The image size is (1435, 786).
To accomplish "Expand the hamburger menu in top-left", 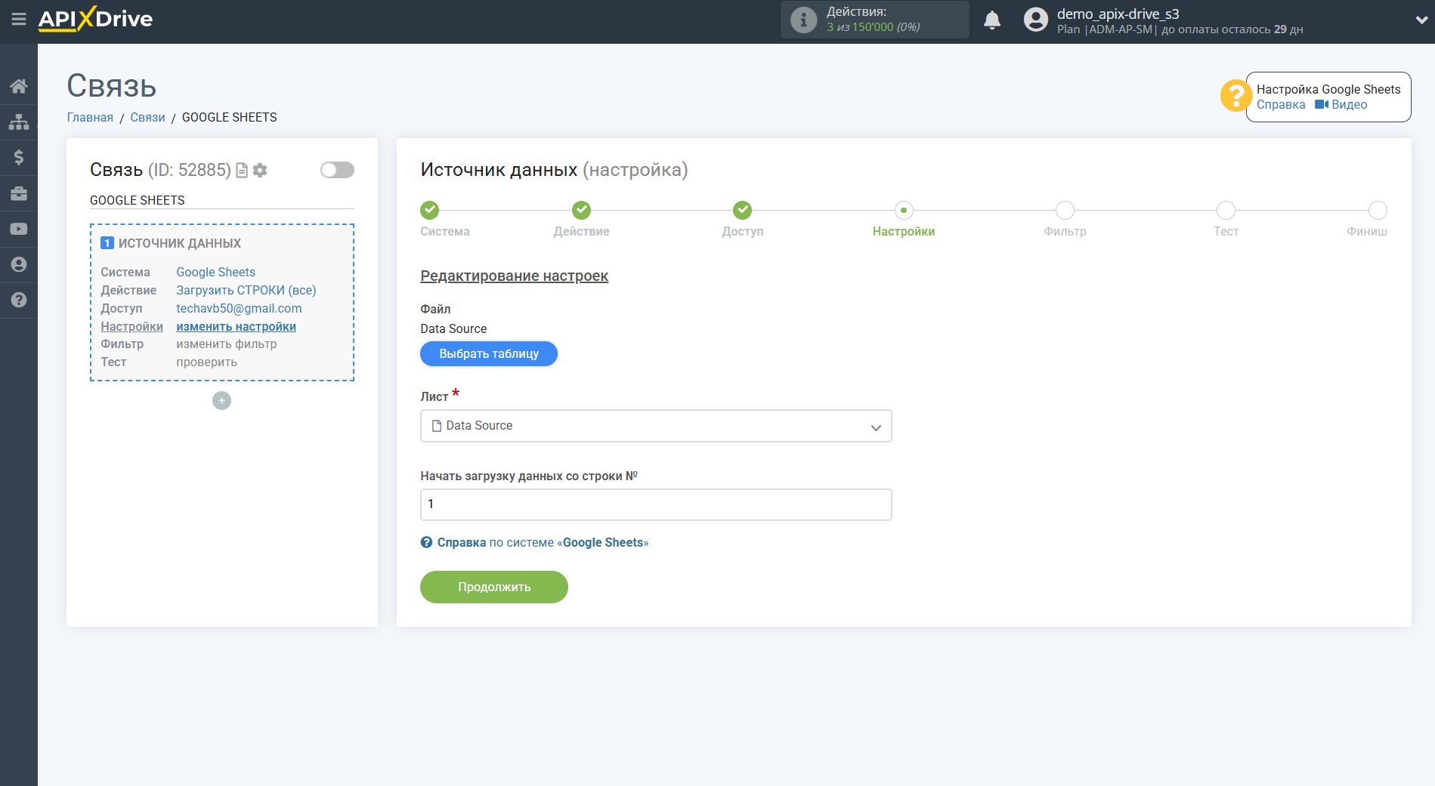I will coord(19,20).
